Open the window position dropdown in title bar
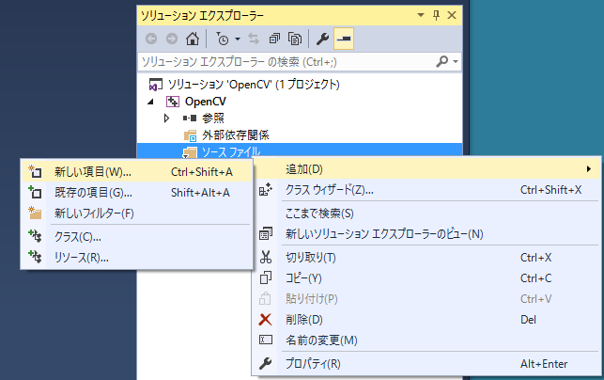The width and height of the screenshot is (604, 380). (418, 15)
